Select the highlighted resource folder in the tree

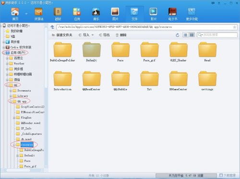pos(25,144)
